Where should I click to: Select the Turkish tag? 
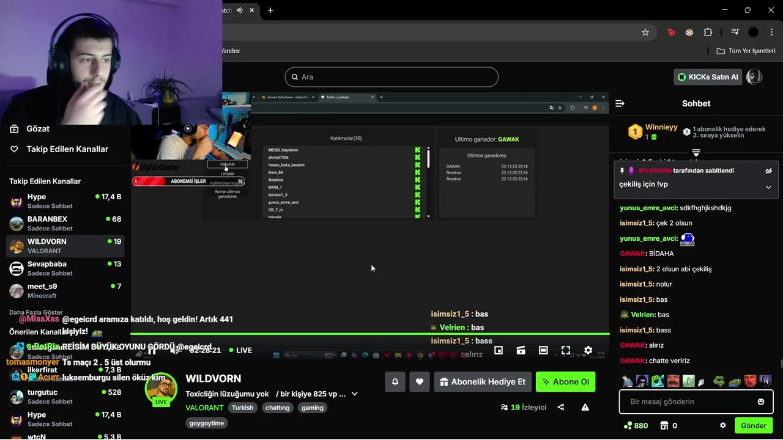pyautogui.click(x=242, y=408)
